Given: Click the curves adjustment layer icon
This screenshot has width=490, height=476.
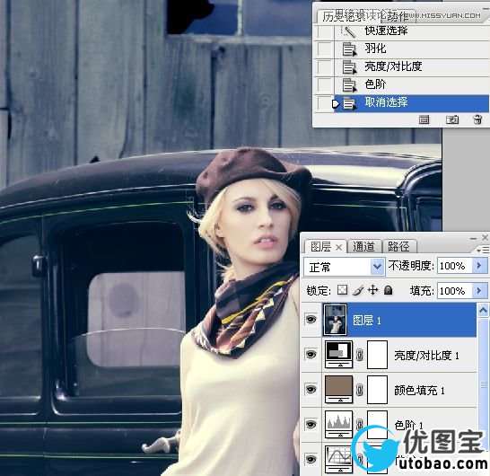Looking at the screenshot, I should (x=338, y=460).
